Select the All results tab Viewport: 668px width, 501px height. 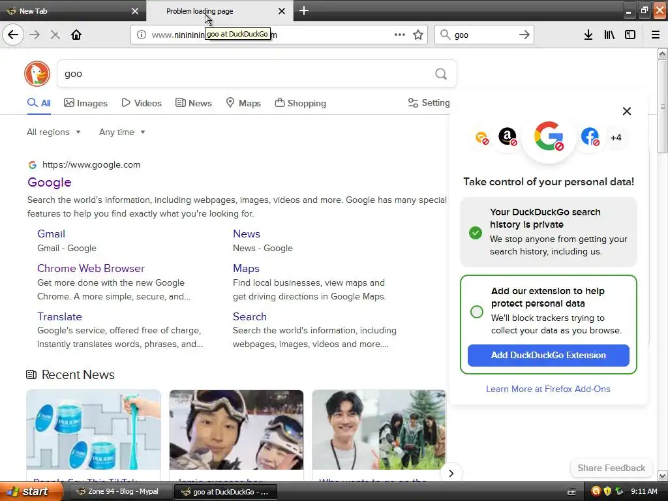pos(38,103)
